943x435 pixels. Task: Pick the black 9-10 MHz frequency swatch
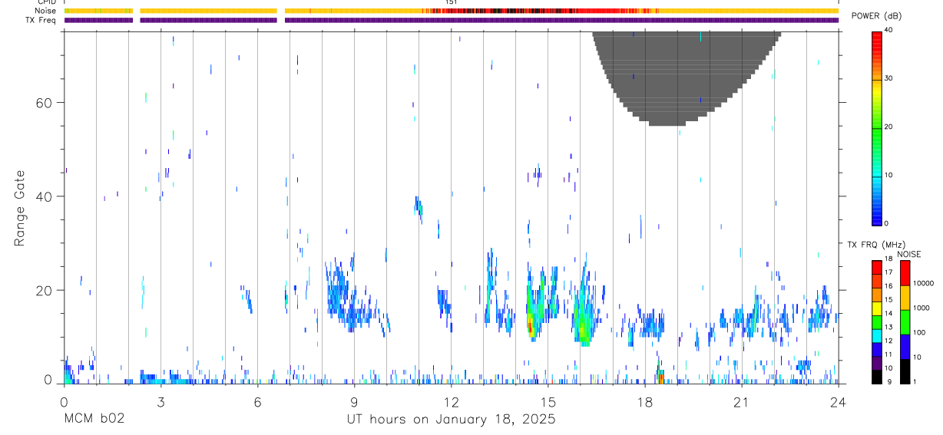pos(876,377)
